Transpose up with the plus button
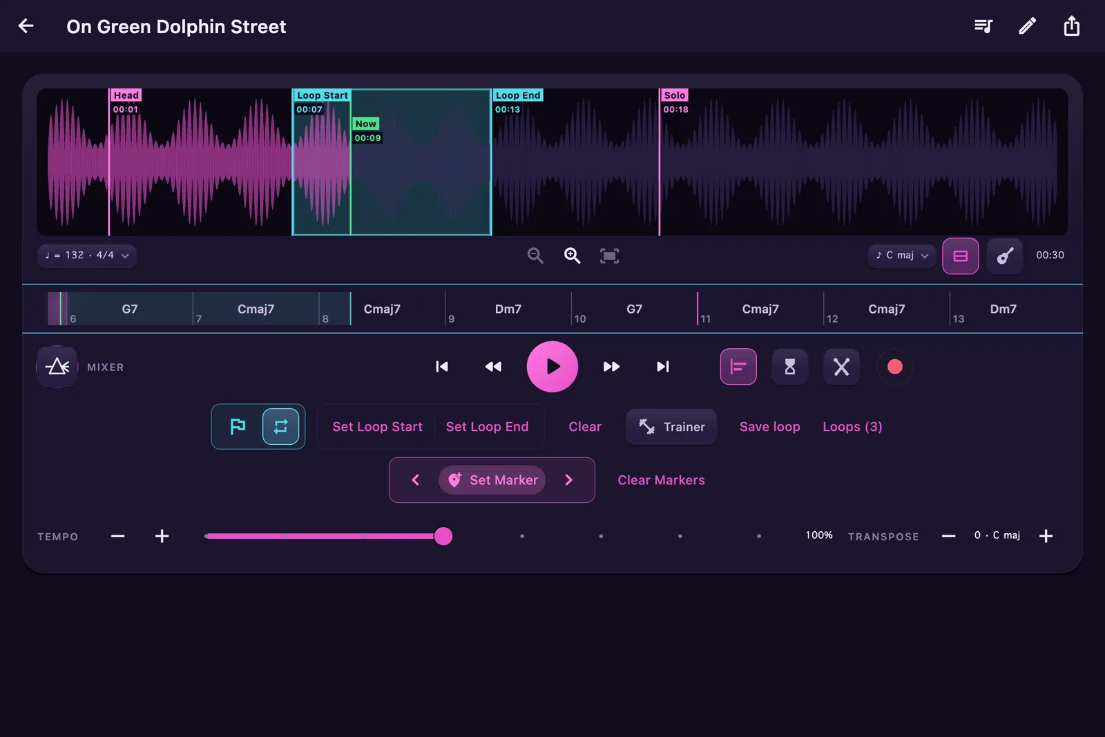 point(1046,536)
